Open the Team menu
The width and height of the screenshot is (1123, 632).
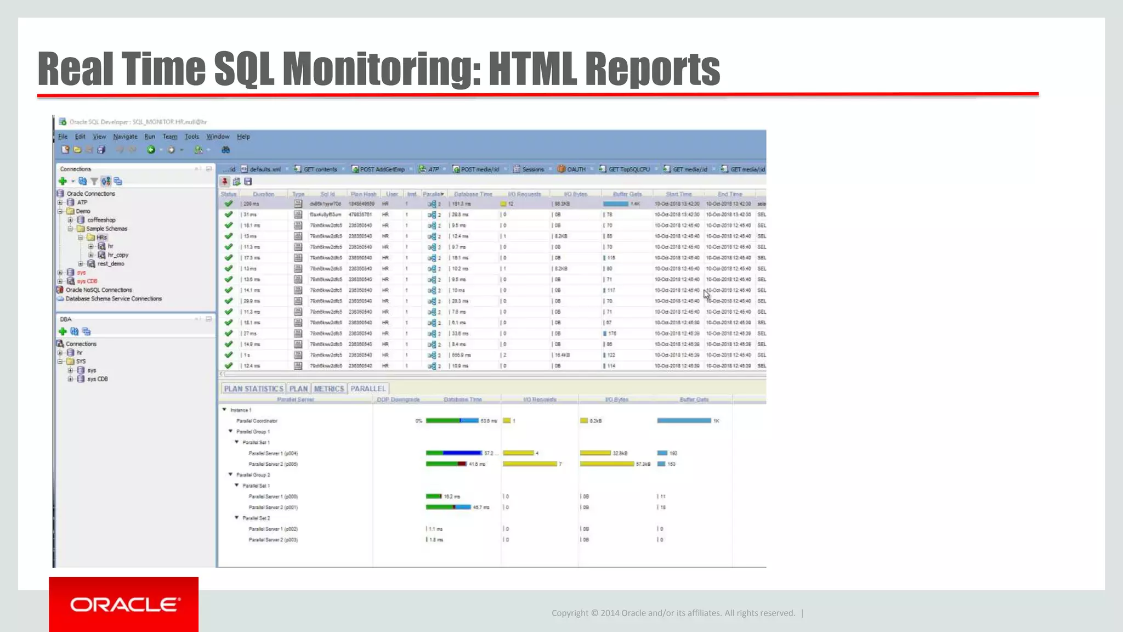(x=169, y=137)
